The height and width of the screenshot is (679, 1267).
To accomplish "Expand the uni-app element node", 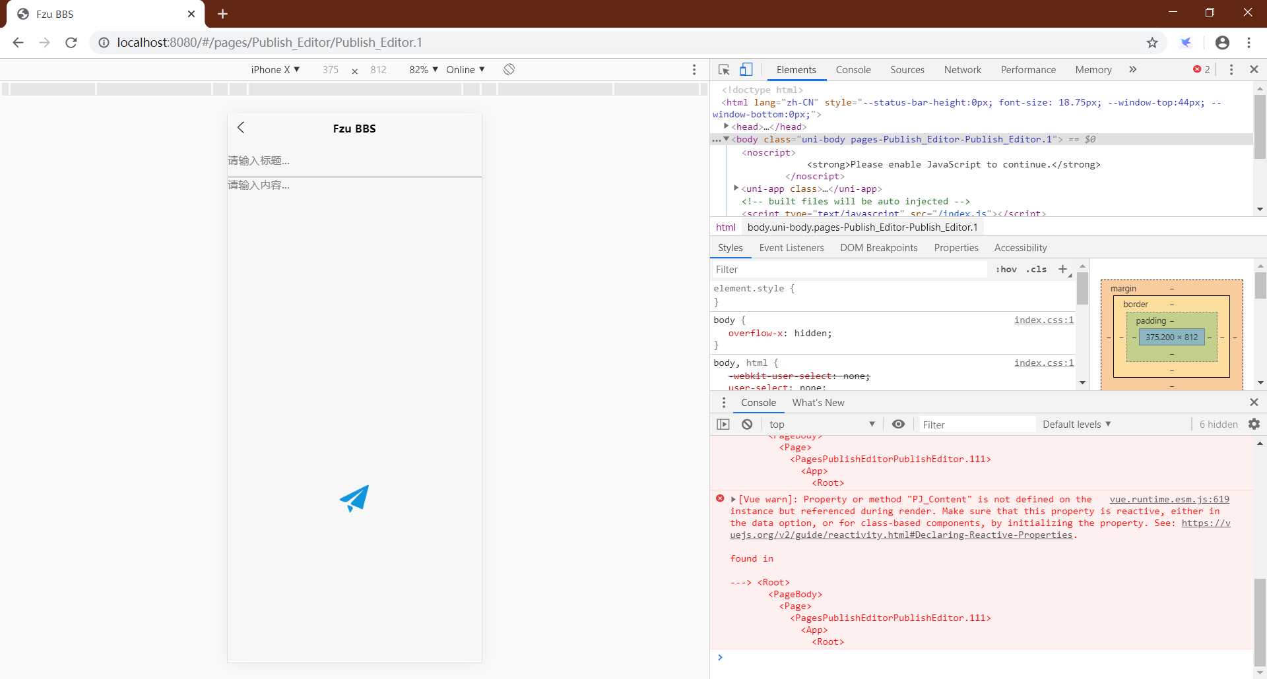I will pos(736,189).
